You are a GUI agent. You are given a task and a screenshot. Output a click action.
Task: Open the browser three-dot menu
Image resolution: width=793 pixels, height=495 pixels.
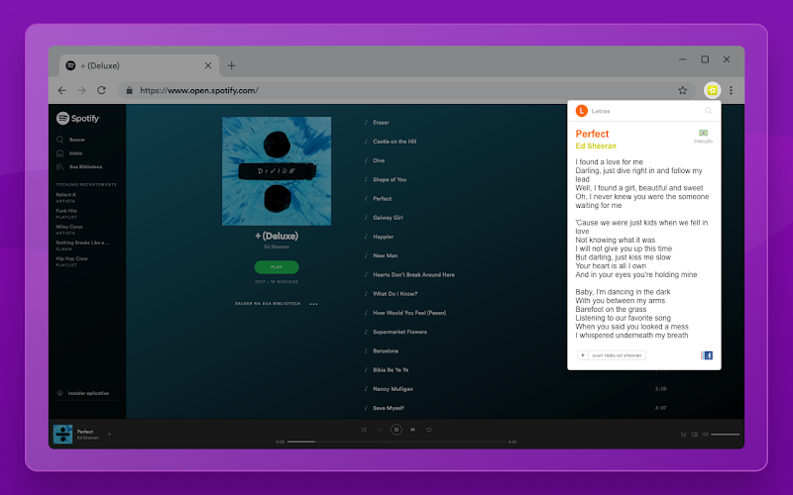click(x=731, y=90)
